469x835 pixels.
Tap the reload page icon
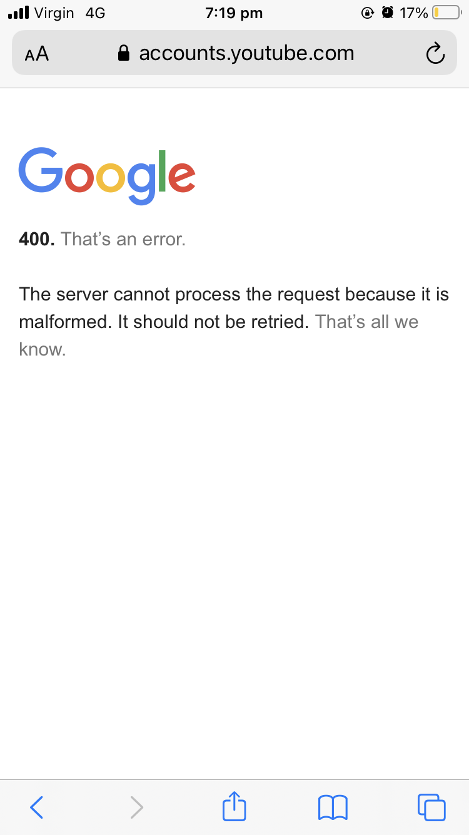point(435,54)
